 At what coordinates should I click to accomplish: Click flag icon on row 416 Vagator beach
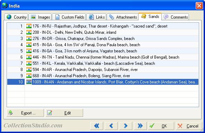click(x=29, y=51)
